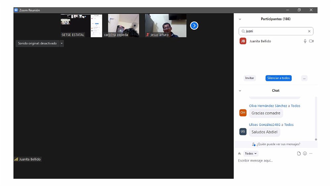Image resolution: width=331 pixels, height=186 pixels.
Task: Open participants more options button
Action: pyautogui.click(x=304, y=78)
